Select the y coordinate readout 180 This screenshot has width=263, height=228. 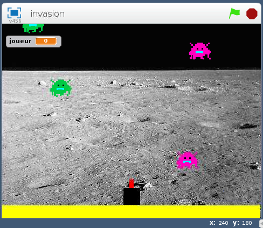point(247,223)
